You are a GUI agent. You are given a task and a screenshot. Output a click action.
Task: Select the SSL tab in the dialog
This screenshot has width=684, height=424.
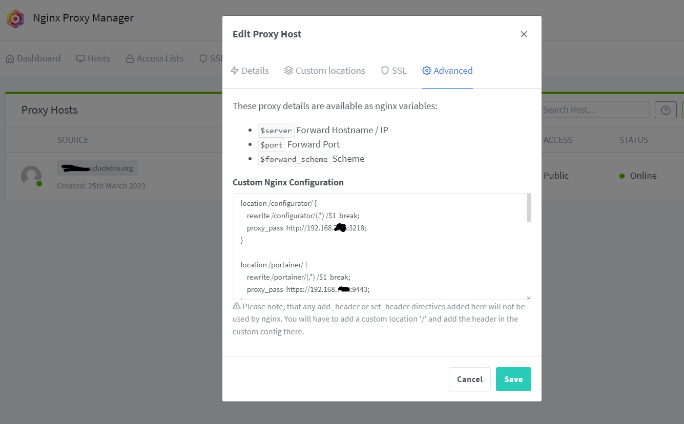tap(400, 70)
